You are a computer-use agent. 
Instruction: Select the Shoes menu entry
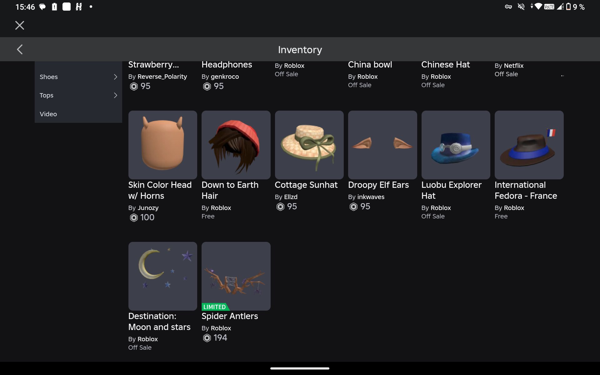tap(78, 77)
